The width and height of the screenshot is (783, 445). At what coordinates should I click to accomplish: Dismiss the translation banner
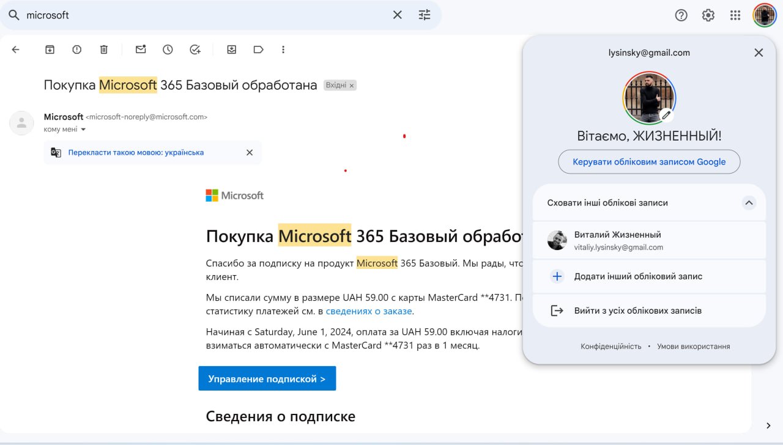pyautogui.click(x=250, y=152)
